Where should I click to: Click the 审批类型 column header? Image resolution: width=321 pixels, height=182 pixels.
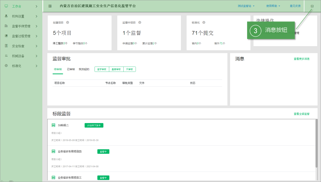pyautogui.click(x=128, y=83)
